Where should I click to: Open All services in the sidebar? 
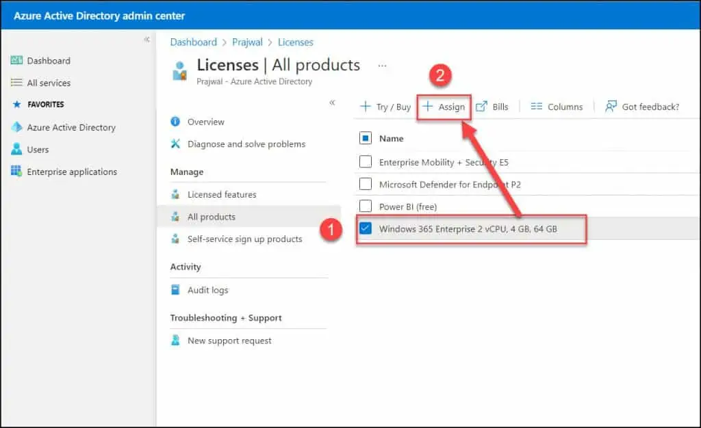point(49,83)
